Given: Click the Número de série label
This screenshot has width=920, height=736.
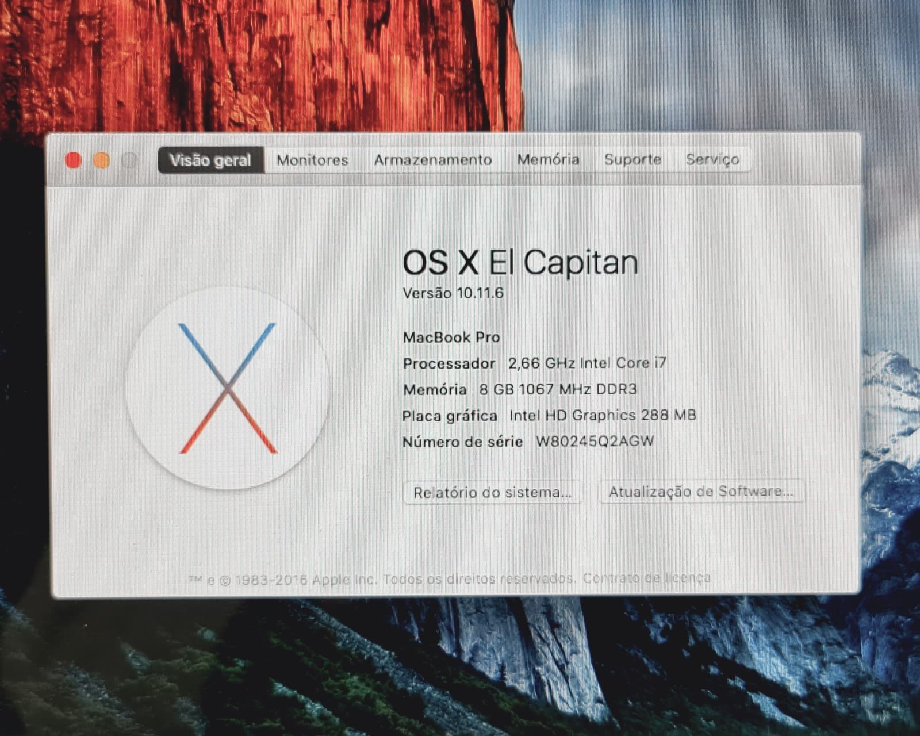Looking at the screenshot, I should (462, 442).
